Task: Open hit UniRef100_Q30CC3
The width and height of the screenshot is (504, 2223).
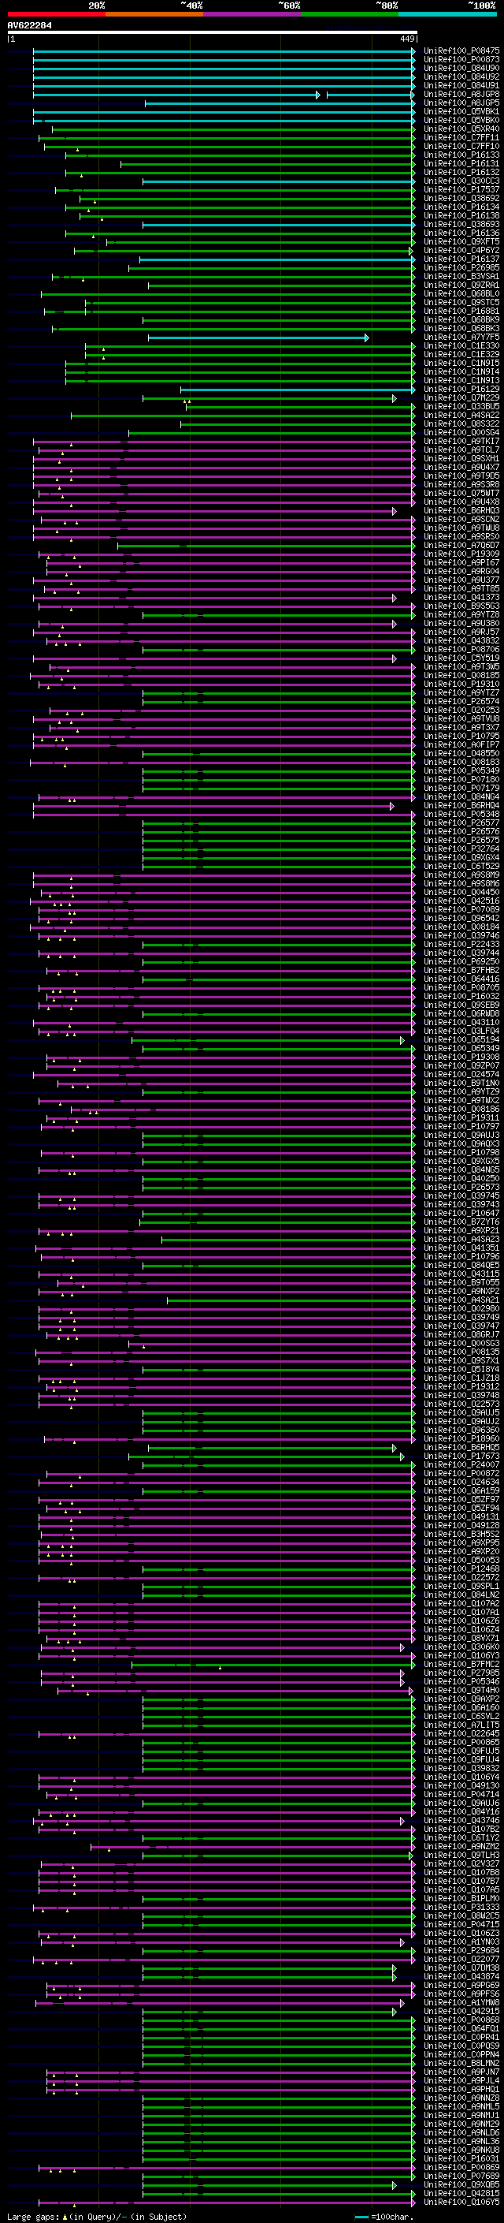Action: [461, 181]
